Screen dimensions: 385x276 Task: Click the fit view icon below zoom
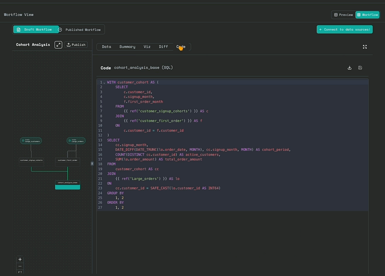(x=20, y=273)
